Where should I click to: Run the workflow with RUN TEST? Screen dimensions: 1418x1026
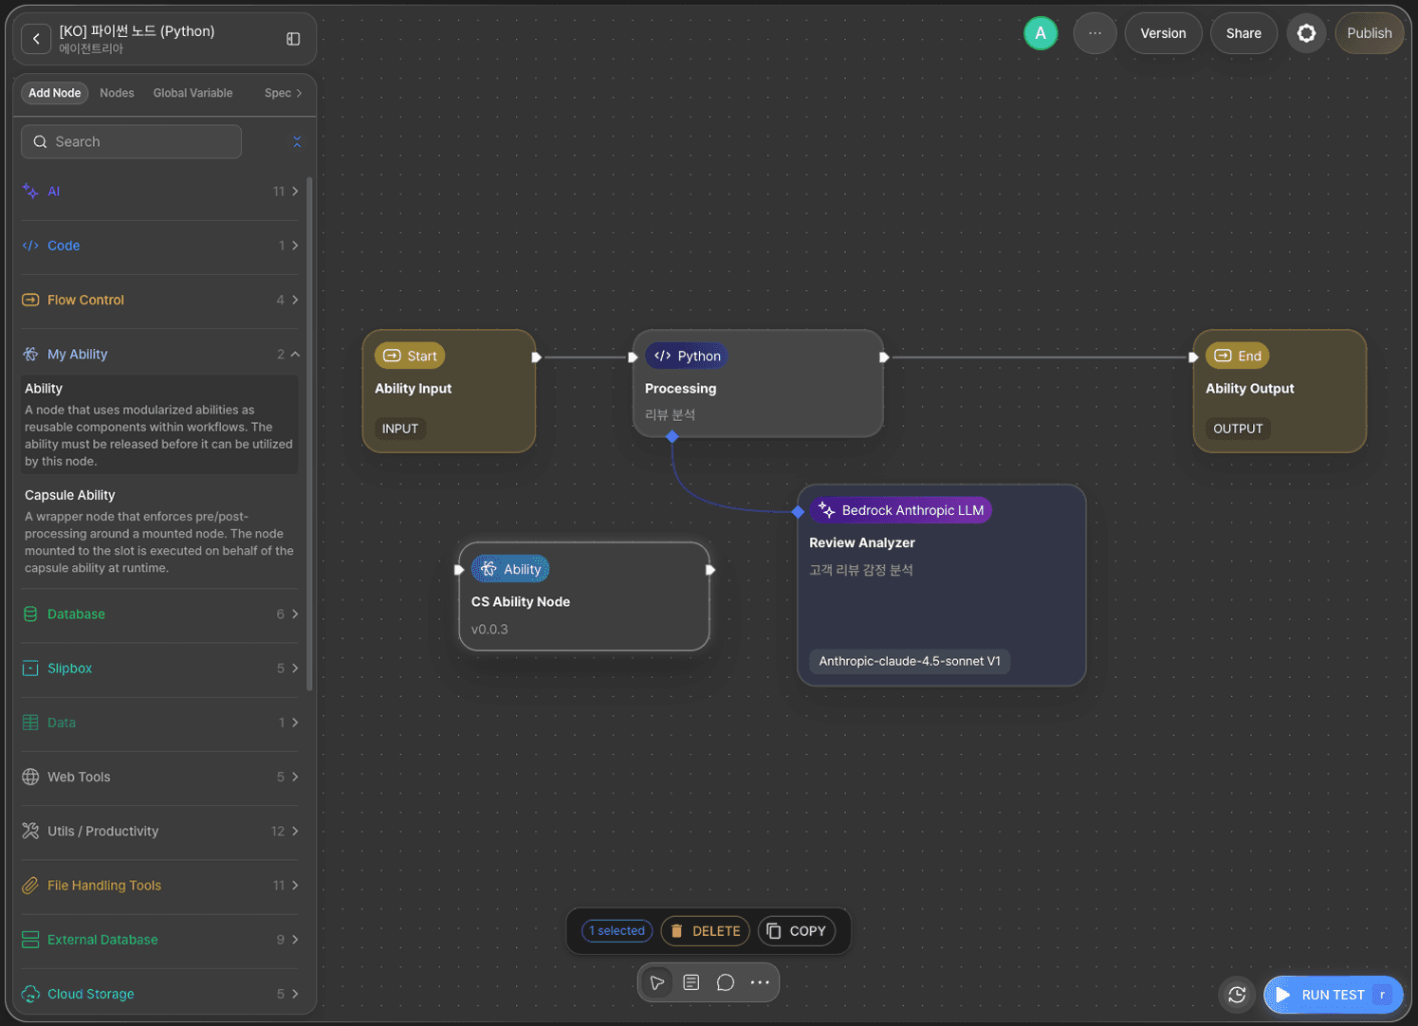coord(1333,995)
